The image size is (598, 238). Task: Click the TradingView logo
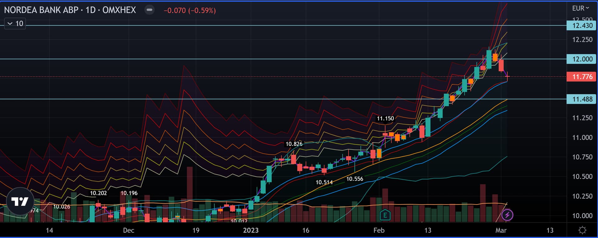coord(20,201)
